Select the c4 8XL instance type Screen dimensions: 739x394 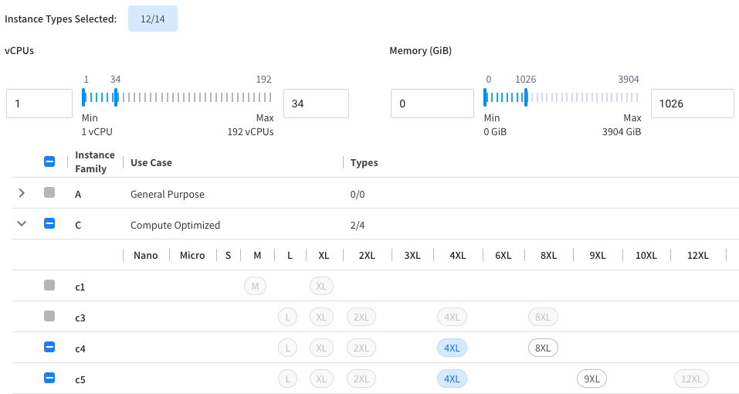tap(543, 348)
